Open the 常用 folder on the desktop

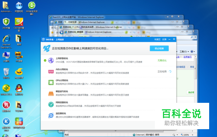(19, 40)
